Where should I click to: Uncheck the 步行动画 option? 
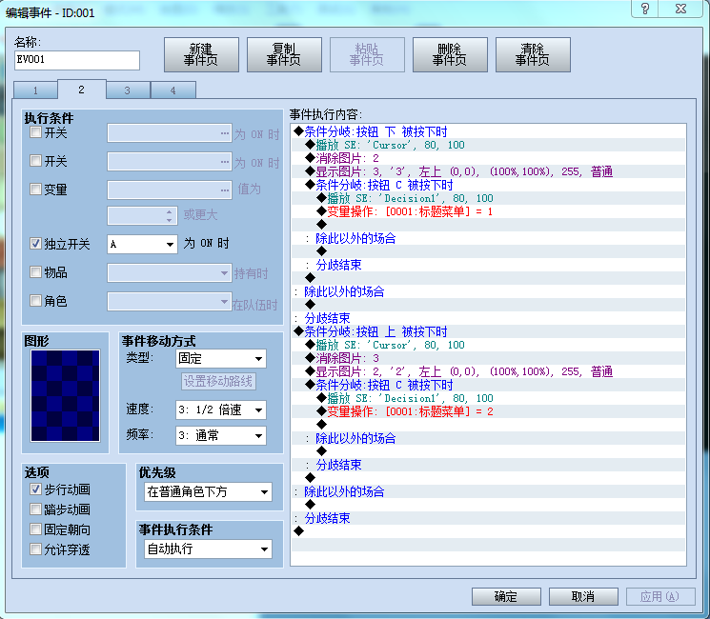(35, 489)
